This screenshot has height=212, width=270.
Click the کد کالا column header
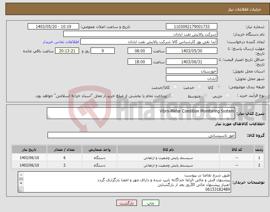pyautogui.click(x=236, y=149)
